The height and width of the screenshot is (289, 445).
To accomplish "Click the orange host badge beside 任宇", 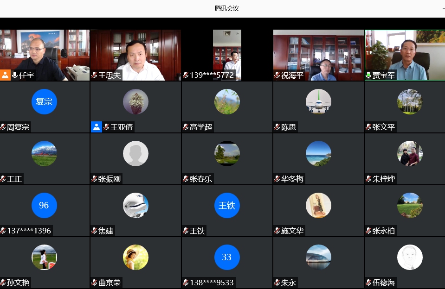I will pos(5,75).
